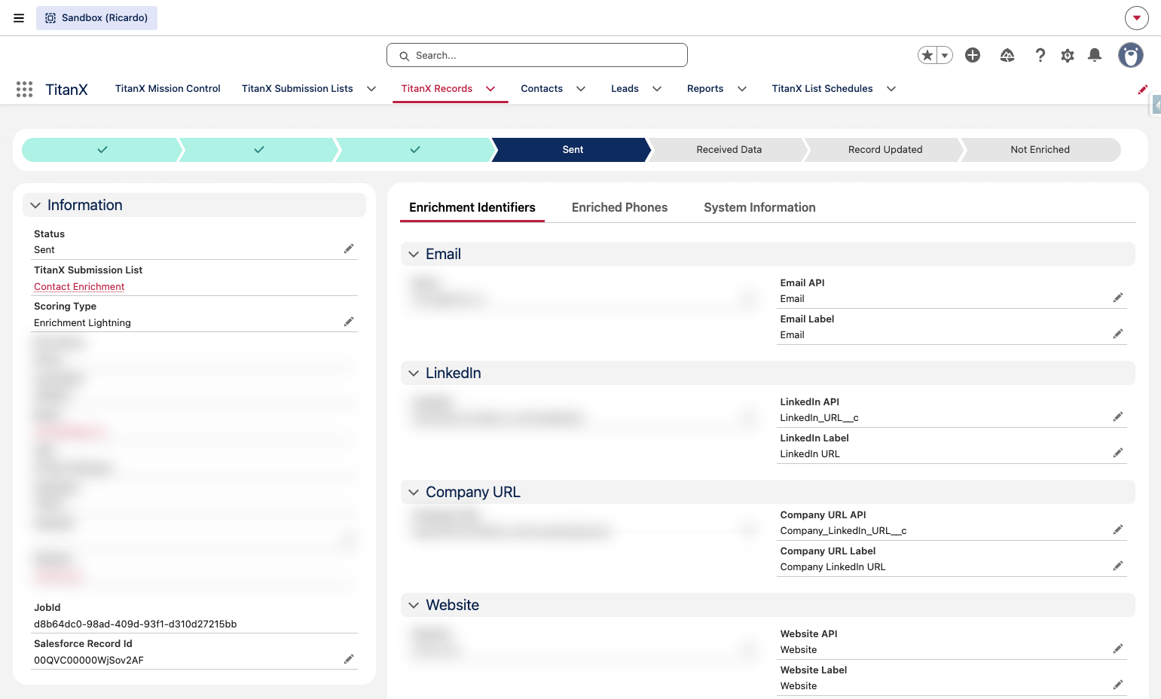
Task: Open the Trailhead guidance icon
Action: point(1007,55)
